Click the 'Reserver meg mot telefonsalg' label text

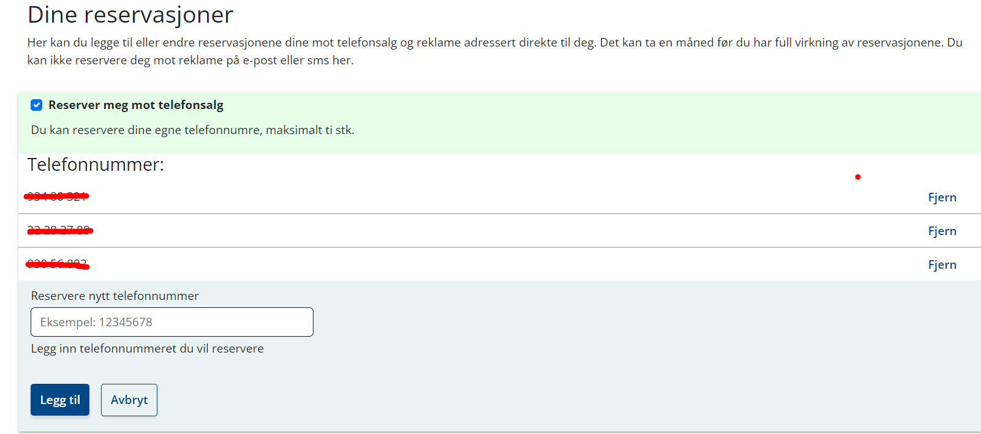135,105
